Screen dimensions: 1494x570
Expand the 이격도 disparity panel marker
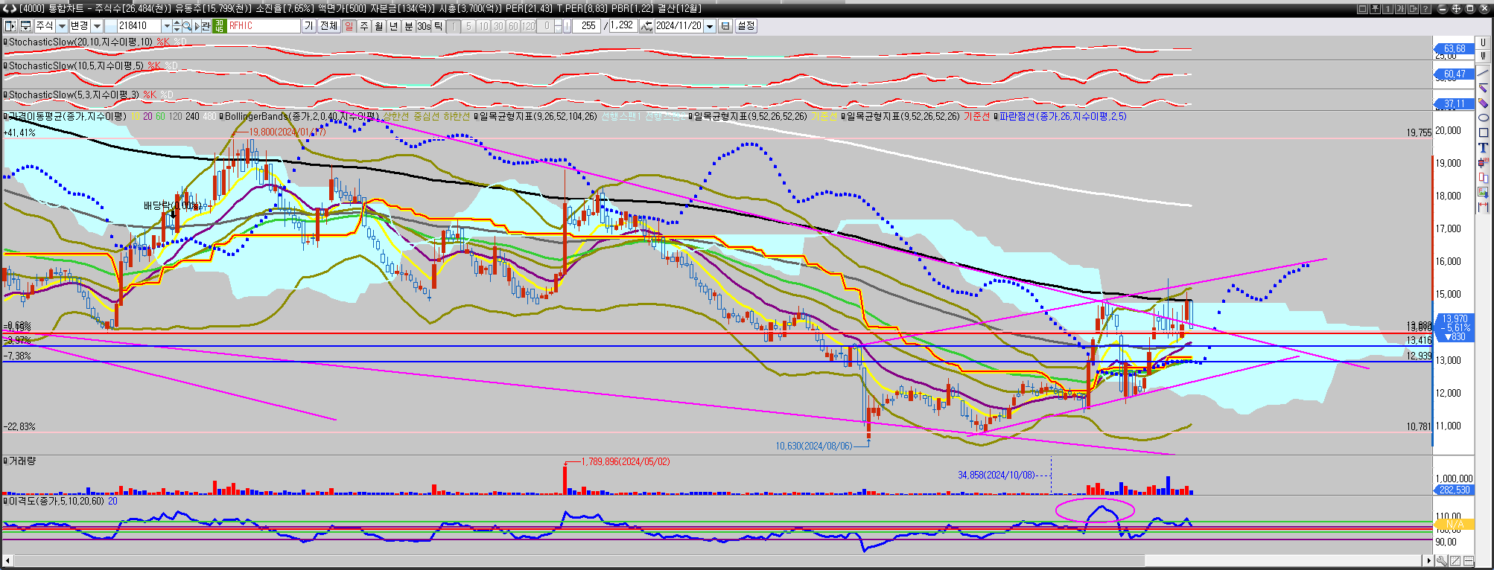5,502
